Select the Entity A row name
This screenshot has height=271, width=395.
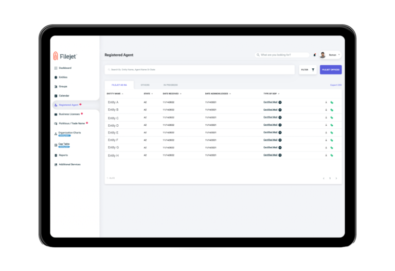113,102
